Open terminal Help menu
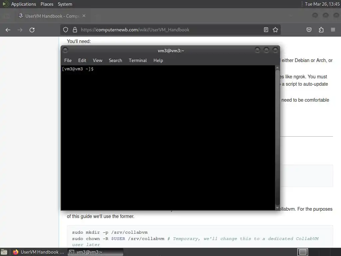The height and width of the screenshot is (256, 341). click(158, 61)
